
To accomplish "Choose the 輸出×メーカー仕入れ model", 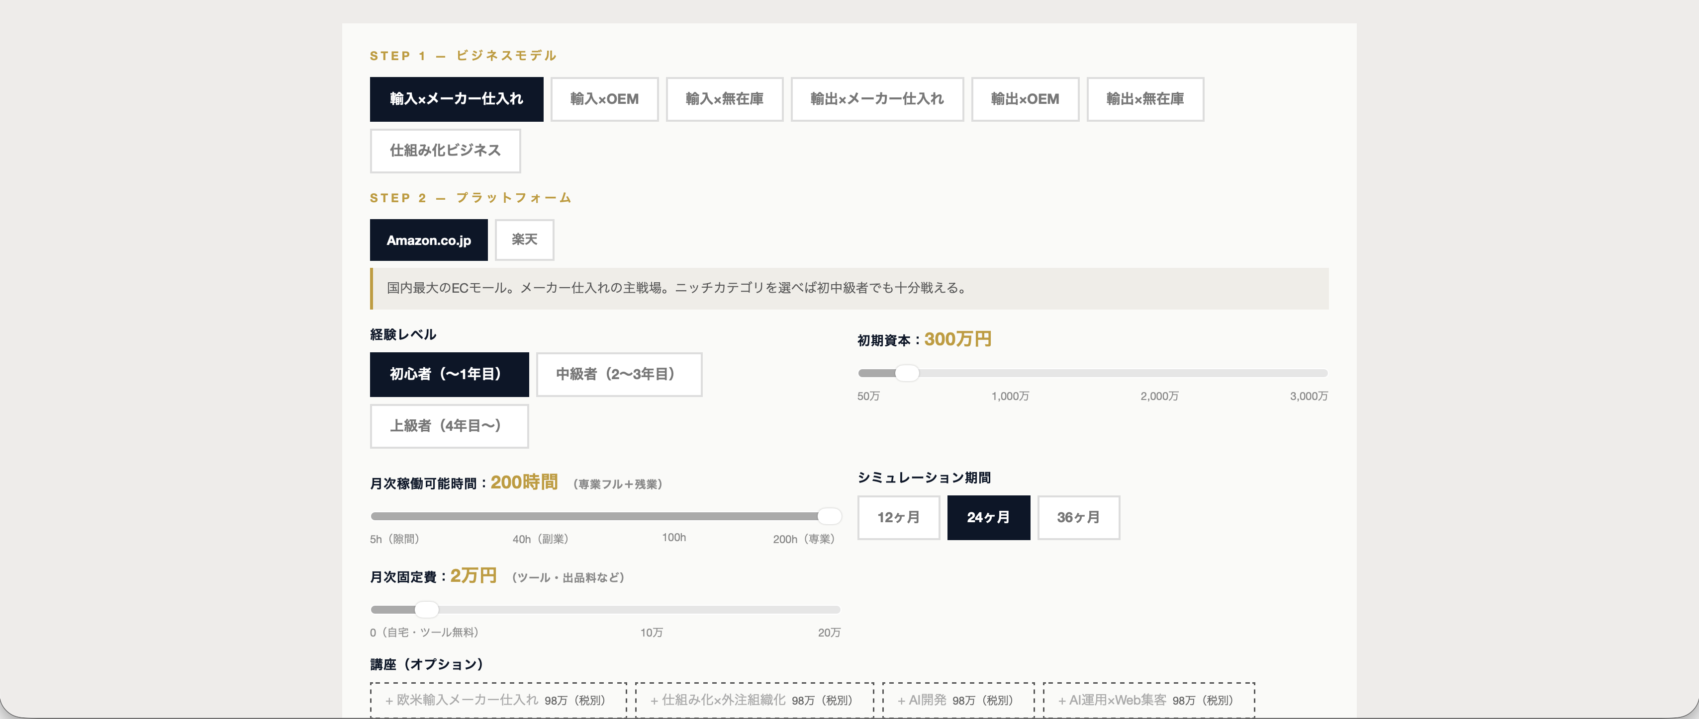I will (x=877, y=99).
